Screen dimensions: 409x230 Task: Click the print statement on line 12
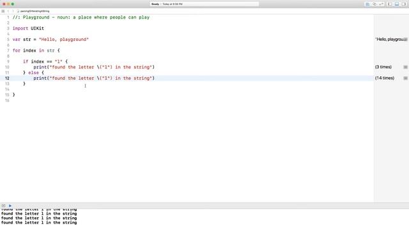coord(94,78)
